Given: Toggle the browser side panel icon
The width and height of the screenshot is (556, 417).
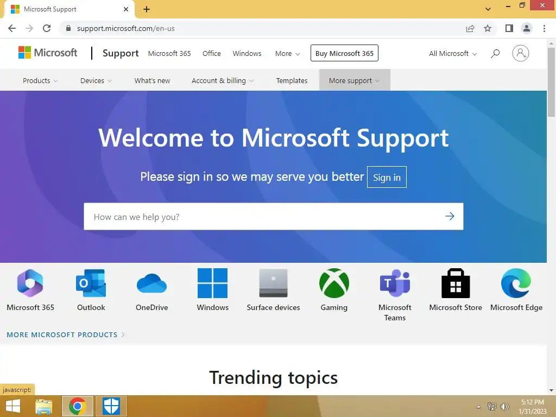Looking at the screenshot, I should coord(509,28).
